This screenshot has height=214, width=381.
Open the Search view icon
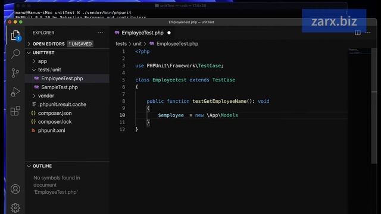[15, 53]
